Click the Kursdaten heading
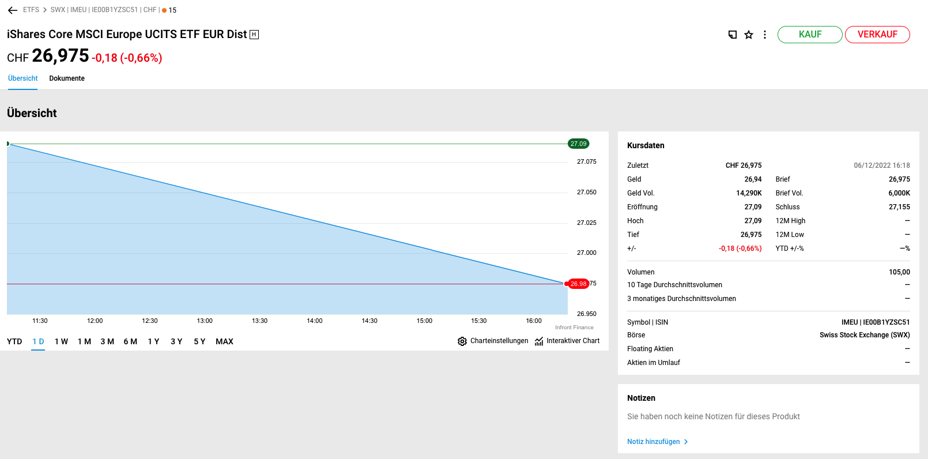This screenshot has height=459, width=928. click(x=646, y=146)
